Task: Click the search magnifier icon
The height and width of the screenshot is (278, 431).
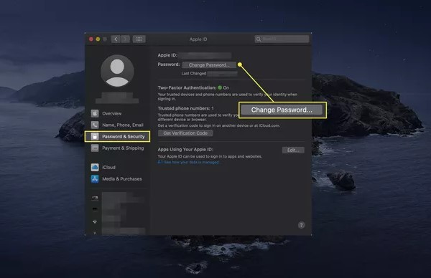Action: (259, 39)
